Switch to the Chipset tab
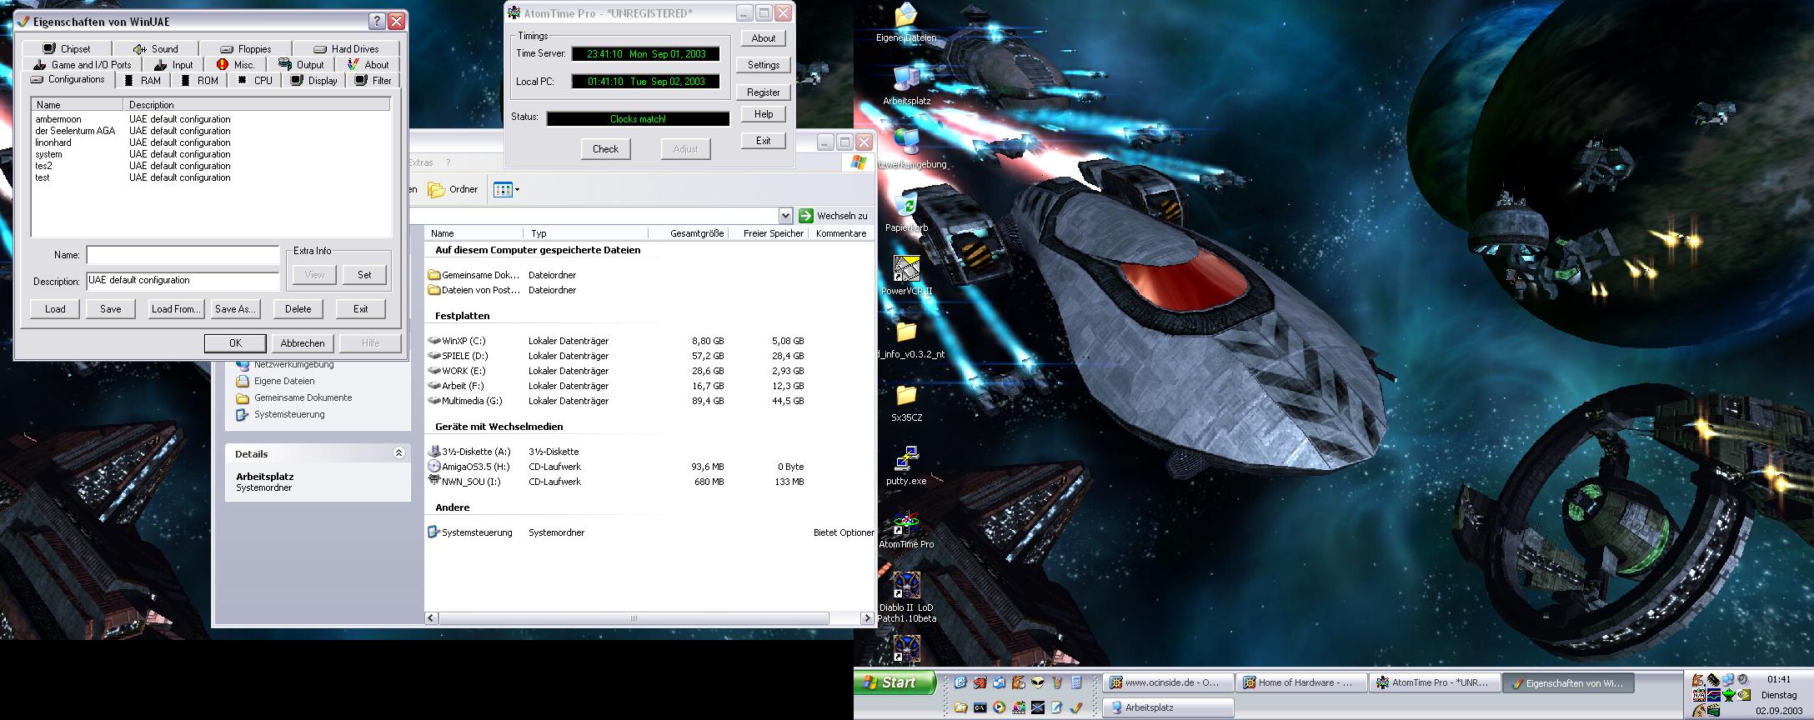Screen dimensions: 1814x720 tap(68, 49)
